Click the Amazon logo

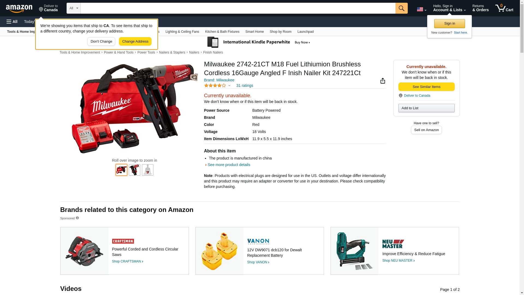click(19, 8)
